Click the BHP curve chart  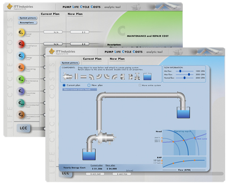tap(184, 162)
